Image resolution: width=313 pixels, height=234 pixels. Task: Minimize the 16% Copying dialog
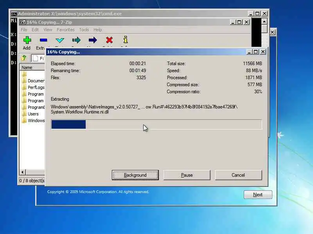pyautogui.click(x=249, y=52)
